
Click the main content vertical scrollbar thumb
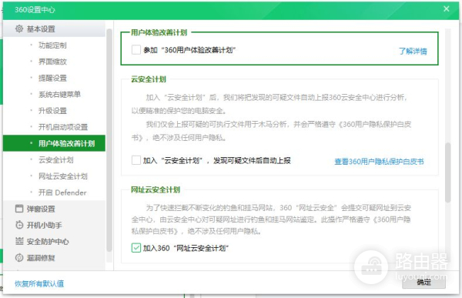tap(448, 172)
